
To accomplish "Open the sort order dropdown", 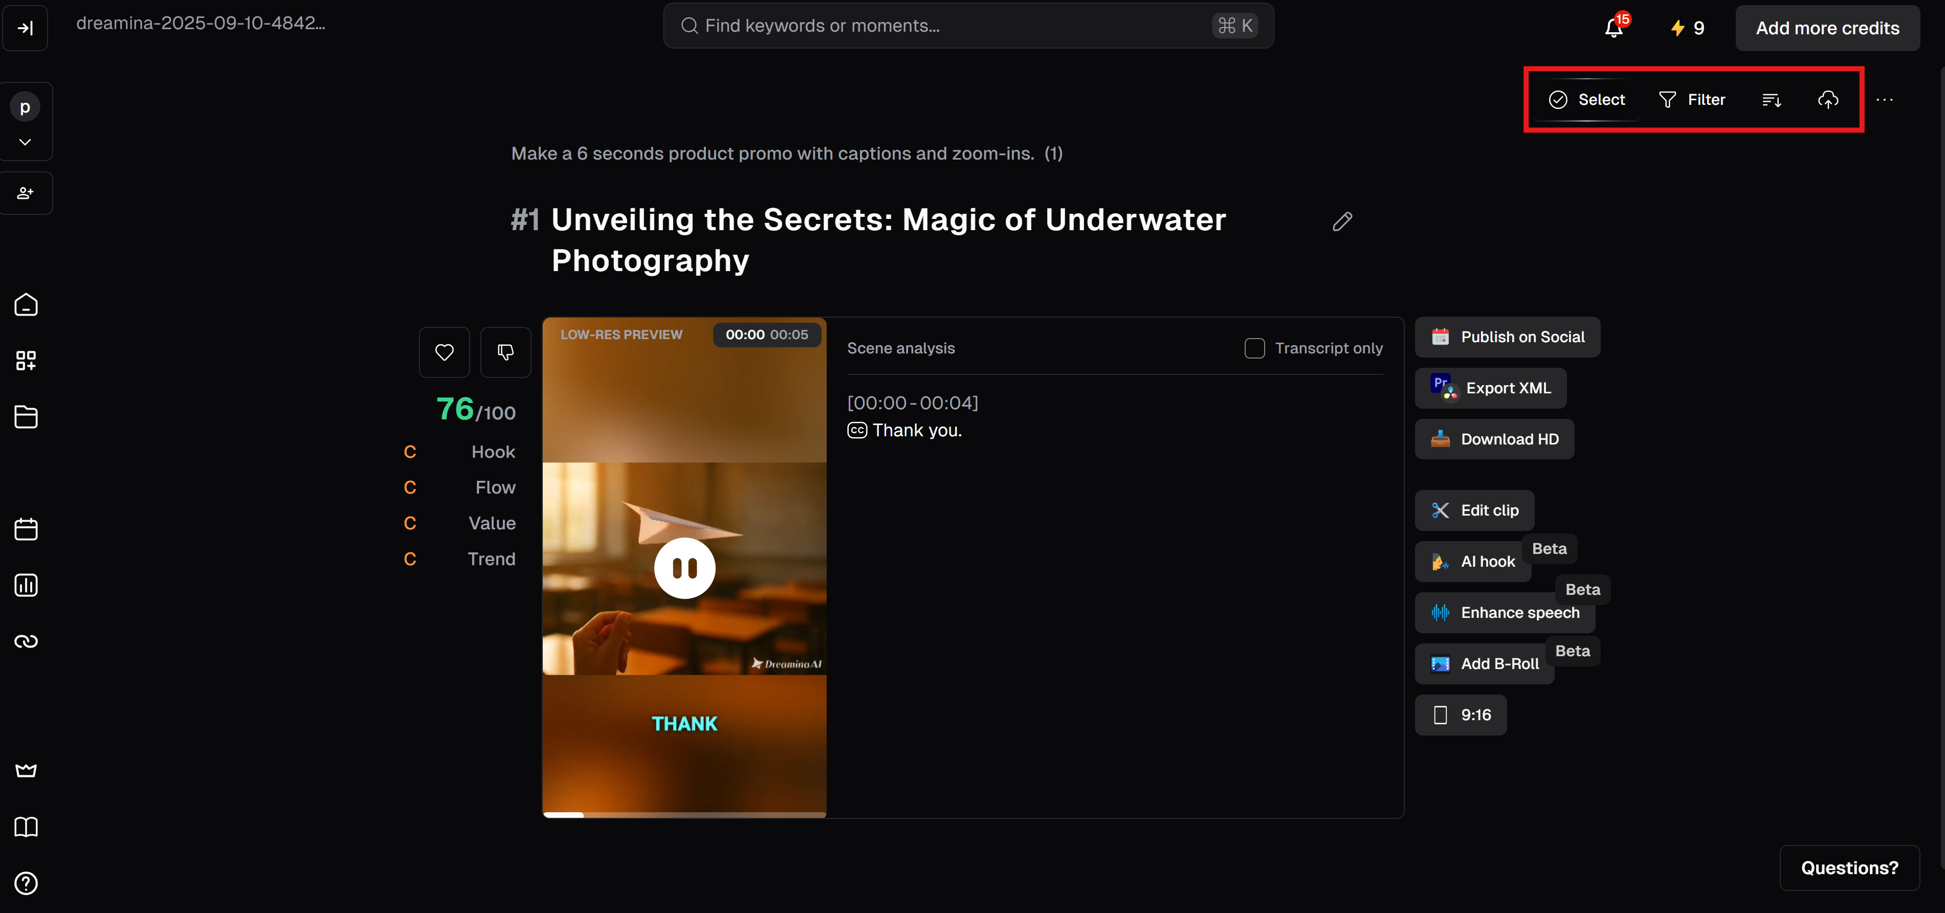I will point(1772,100).
